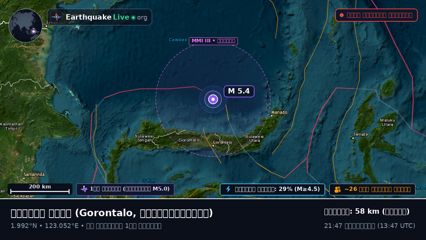426x240 pixels.
Task: Click the lightning bolt icon
Action: 228,189
